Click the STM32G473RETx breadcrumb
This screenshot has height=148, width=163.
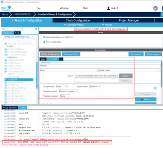23,14
